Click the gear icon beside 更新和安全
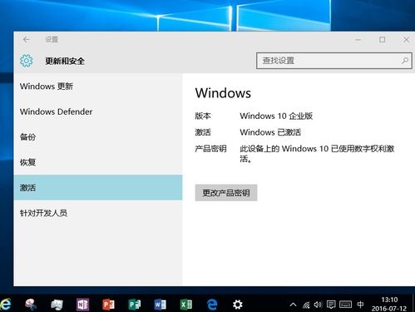 [x=27, y=61]
